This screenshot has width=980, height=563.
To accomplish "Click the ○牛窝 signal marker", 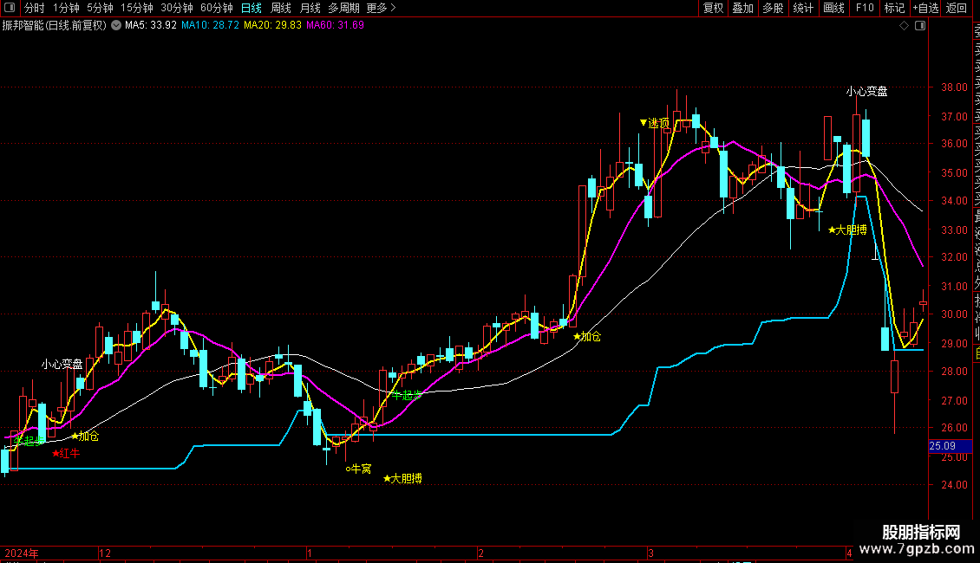I will tap(359, 469).
